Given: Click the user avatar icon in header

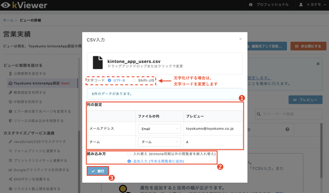Looking at the screenshot, I should 301,5.
